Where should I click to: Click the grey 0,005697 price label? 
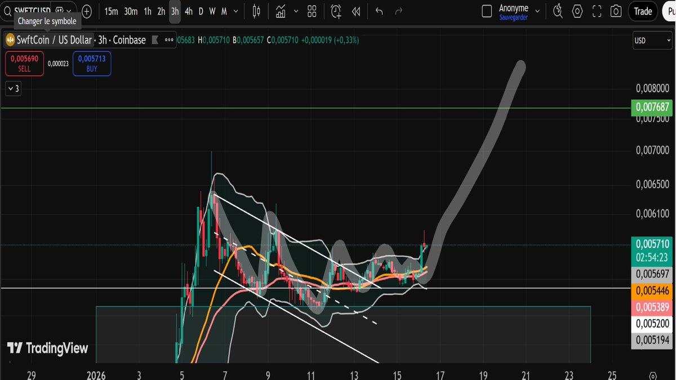pos(653,274)
